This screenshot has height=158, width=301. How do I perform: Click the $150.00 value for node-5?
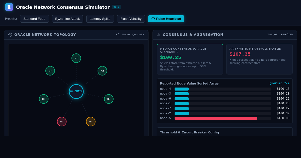pyautogui.click(x=283, y=118)
